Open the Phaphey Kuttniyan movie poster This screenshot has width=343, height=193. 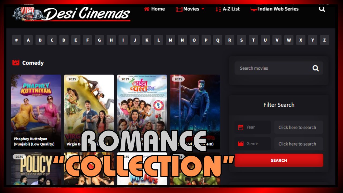pos(36,107)
